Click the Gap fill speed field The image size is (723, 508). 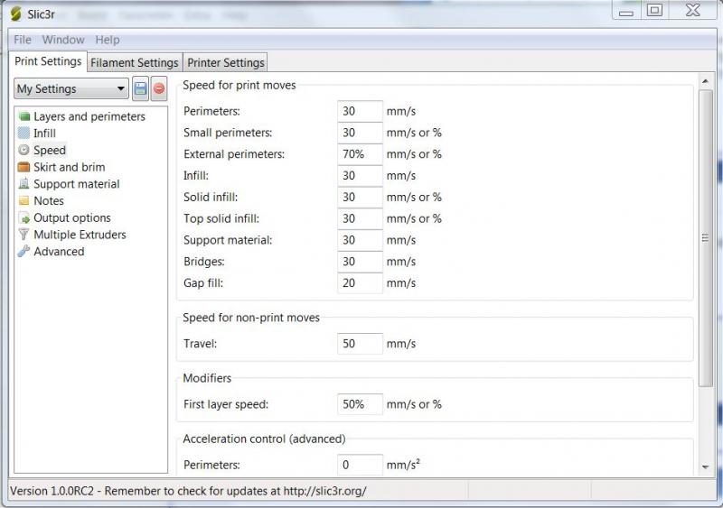[360, 282]
